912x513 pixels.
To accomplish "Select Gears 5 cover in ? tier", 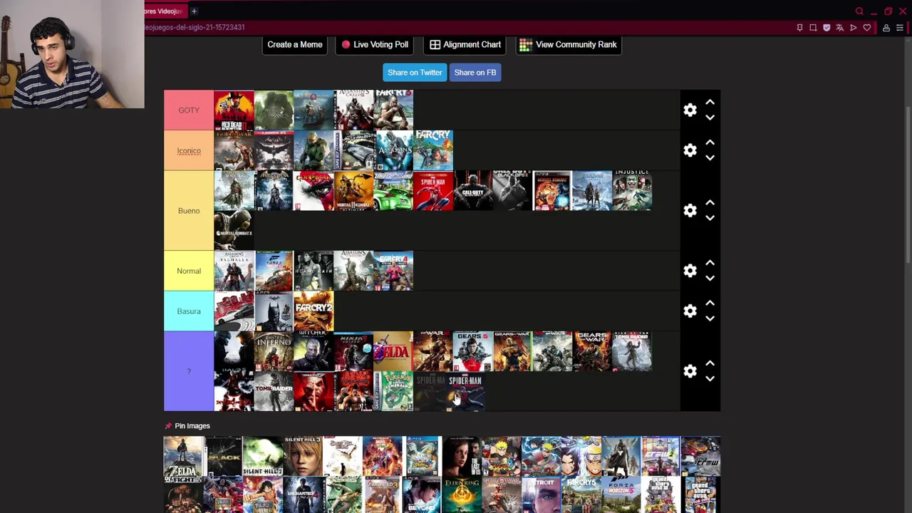I will (473, 351).
